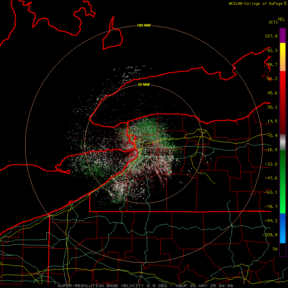
Task: Click the bright green segment of the color bar
Action: [x=283, y=182]
